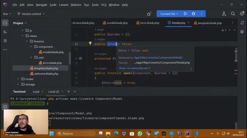
Task: Open 'show' on www.php.net link
Action: (134, 68)
